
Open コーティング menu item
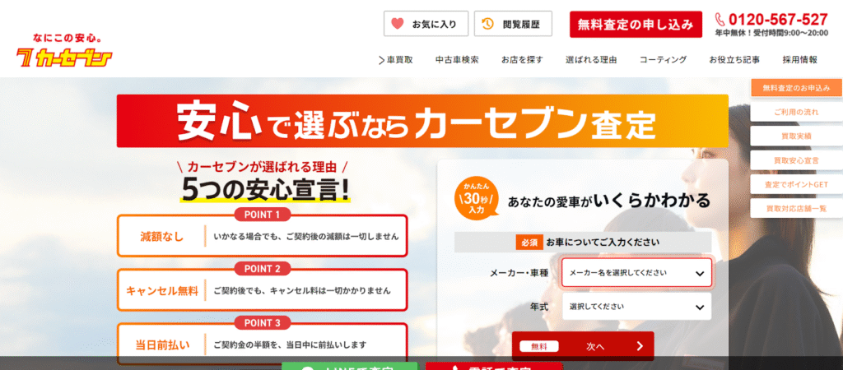[x=663, y=59]
